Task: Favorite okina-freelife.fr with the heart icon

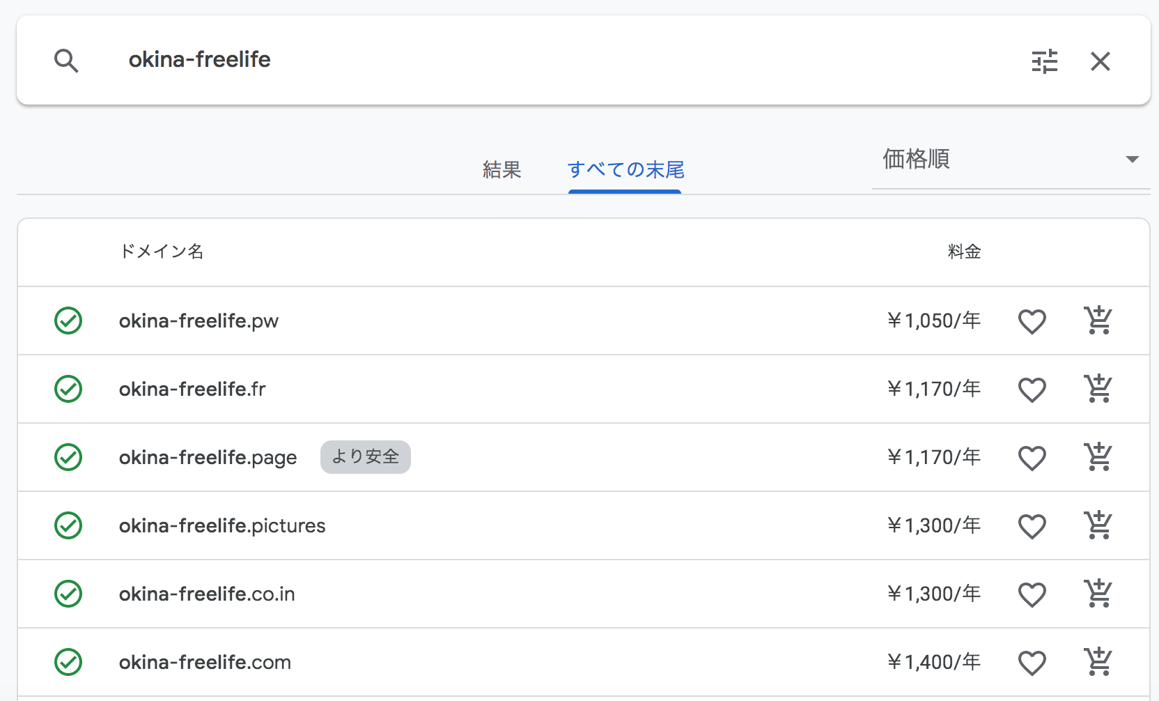Action: 1032,390
